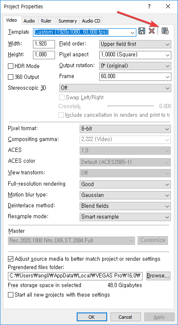The height and width of the screenshot is (325, 178).
Task: Open the Motion blur type dropdown
Action: coord(125,195)
